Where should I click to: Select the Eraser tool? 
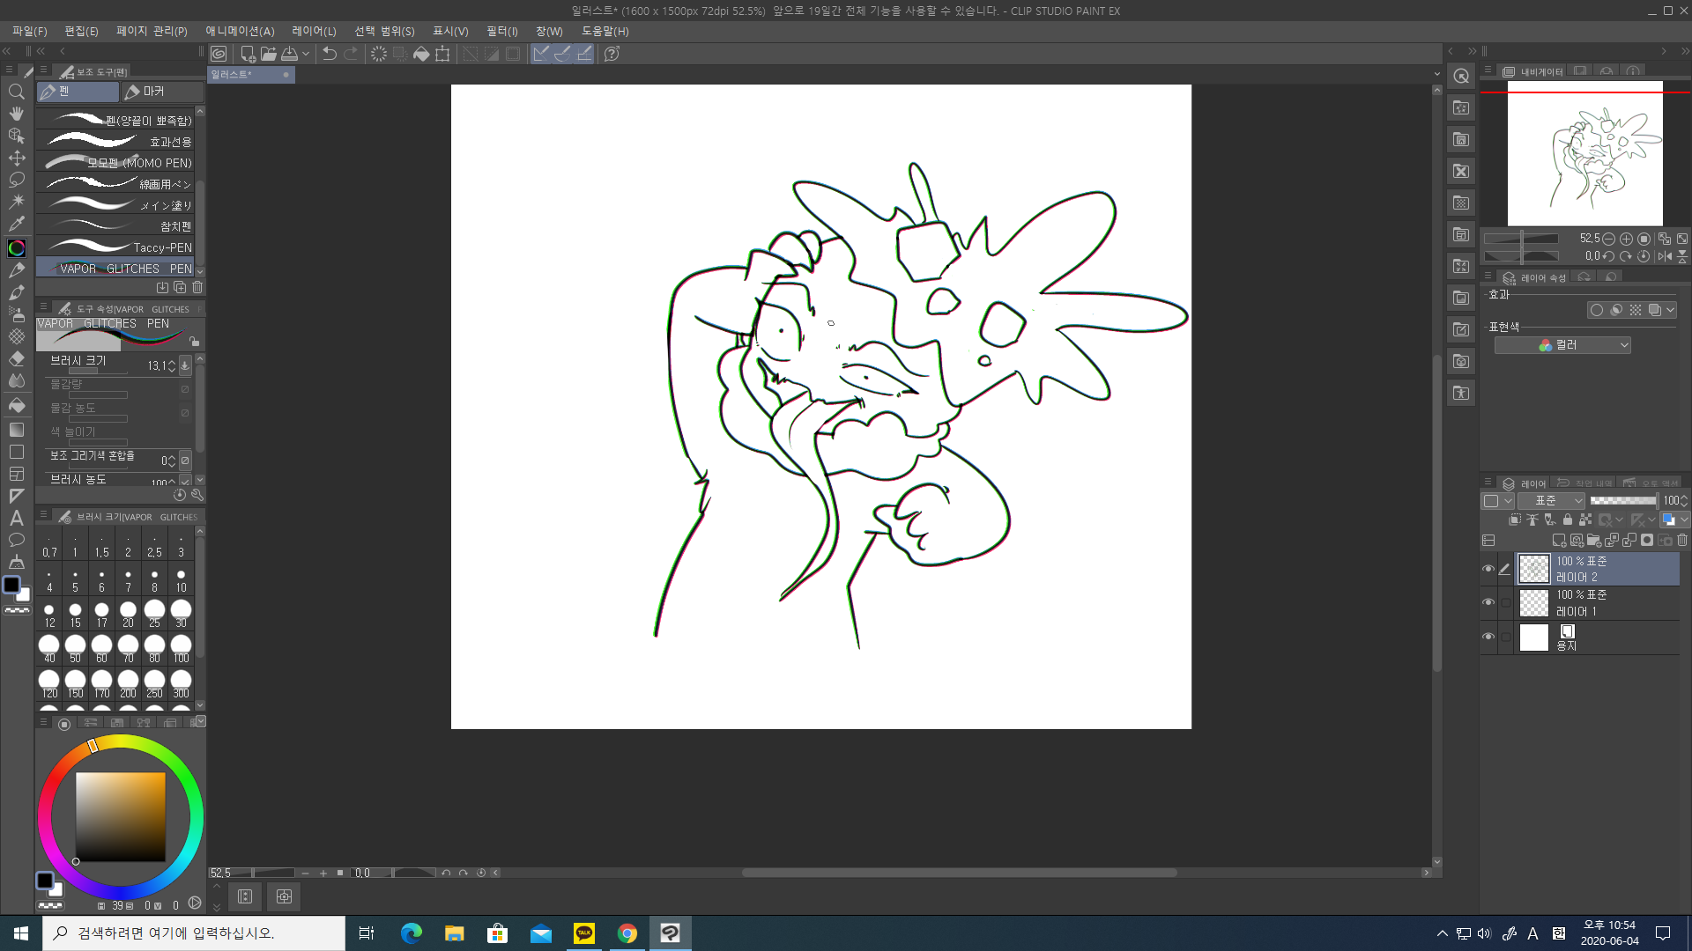16,358
